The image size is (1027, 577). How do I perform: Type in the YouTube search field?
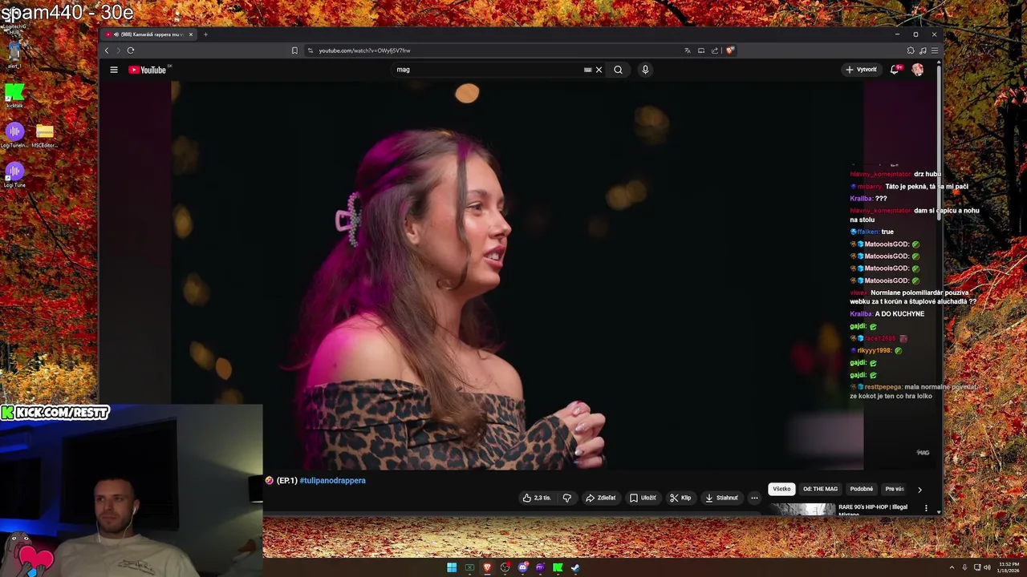[488, 70]
